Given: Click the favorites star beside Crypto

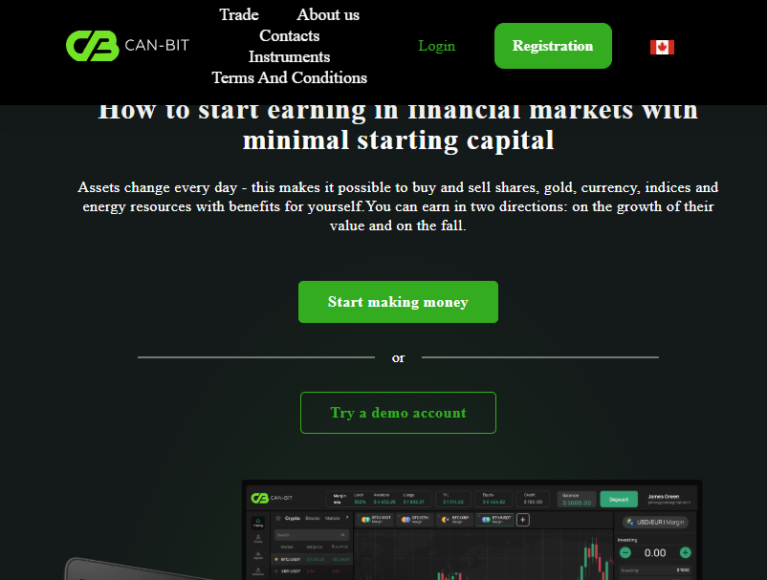Looking at the screenshot, I should click(278, 518).
